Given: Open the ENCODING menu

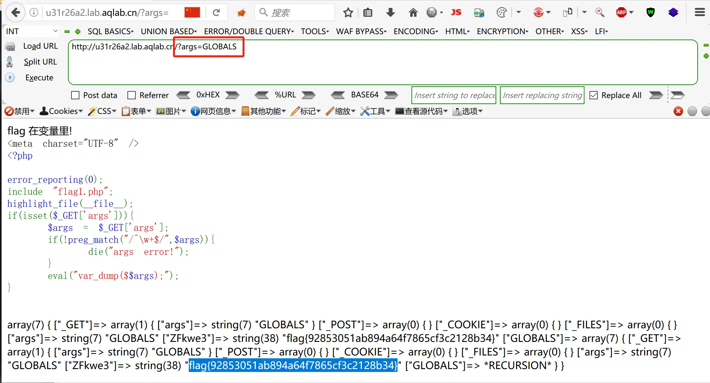Looking at the screenshot, I should pyautogui.click(x=416, y=31).
